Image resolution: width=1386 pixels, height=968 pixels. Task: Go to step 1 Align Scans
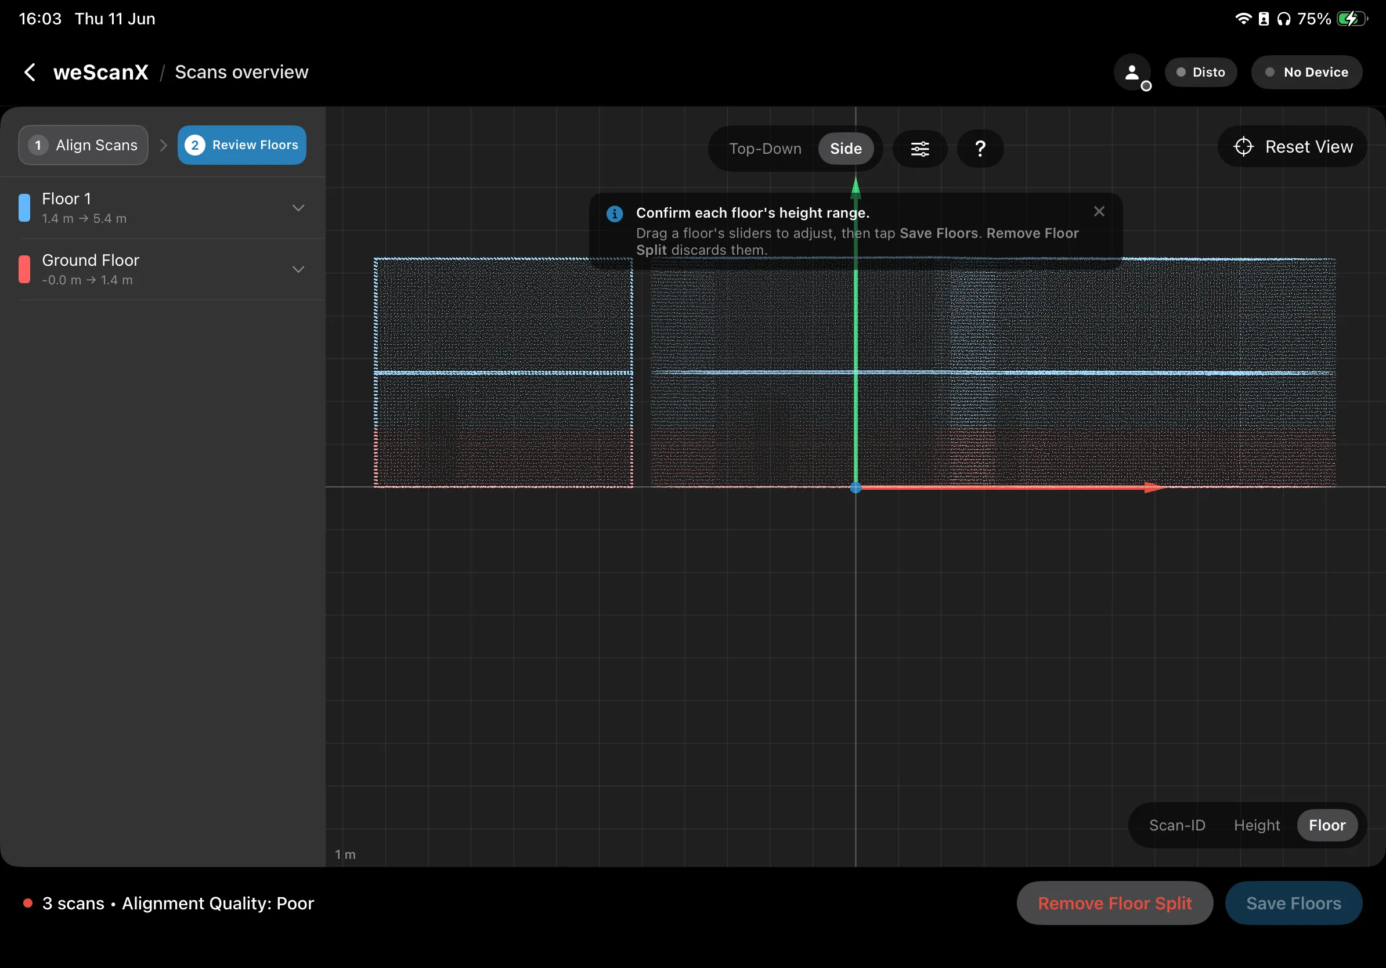point(84,146)
